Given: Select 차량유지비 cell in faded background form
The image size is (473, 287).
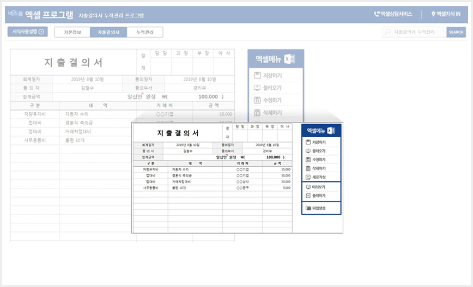Looking at the screenshot, I should [35, 114].
